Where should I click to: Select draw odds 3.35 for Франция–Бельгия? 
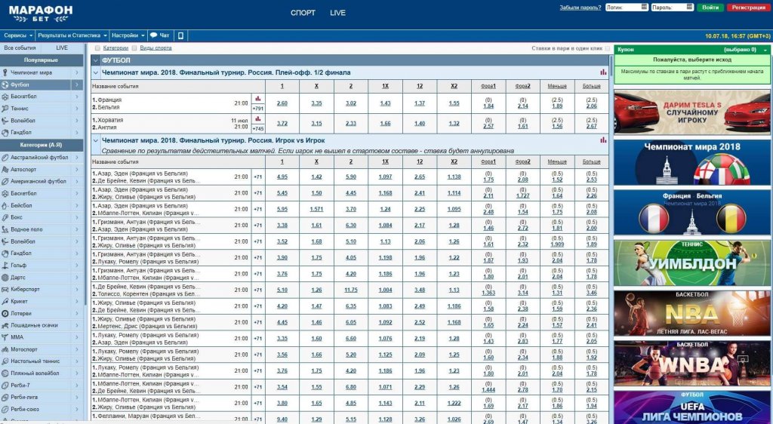click(316, 103)
